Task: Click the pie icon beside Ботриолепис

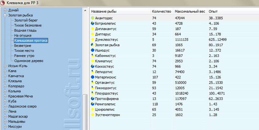Action: pos(93,24)
